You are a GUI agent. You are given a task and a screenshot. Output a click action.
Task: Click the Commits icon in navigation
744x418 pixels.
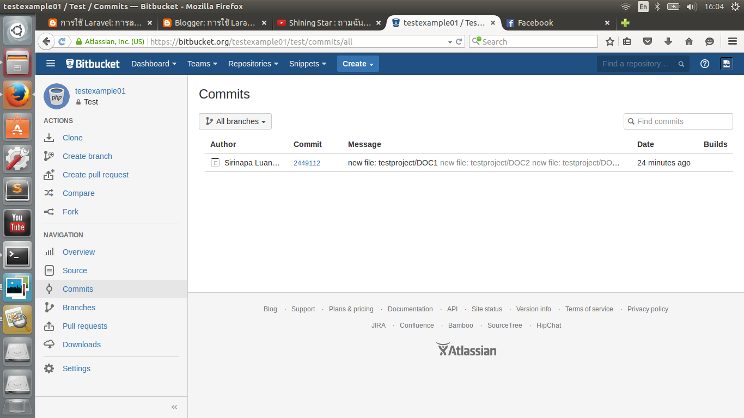(49, 289)
